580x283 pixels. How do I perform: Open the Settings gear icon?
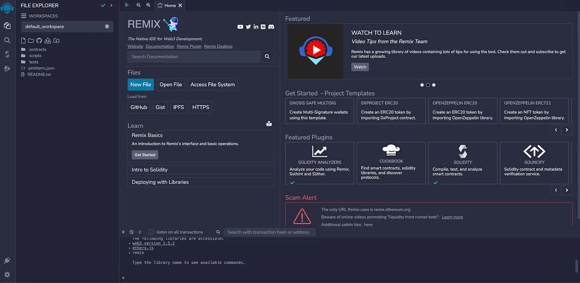[7, 275]
